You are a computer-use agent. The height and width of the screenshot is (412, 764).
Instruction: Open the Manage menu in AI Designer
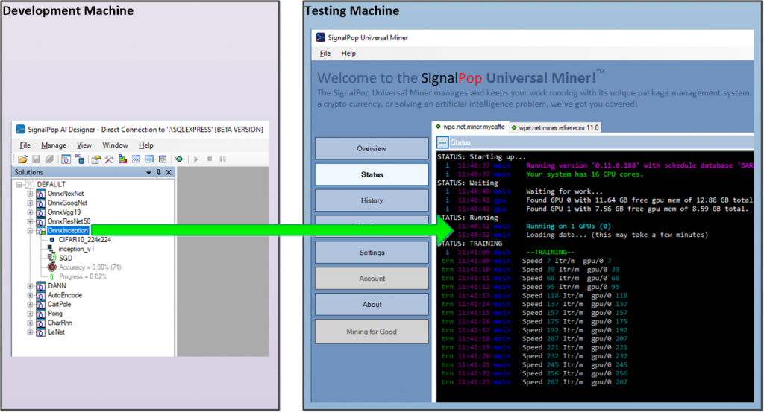pyautogui.click(x=54, y=145)
